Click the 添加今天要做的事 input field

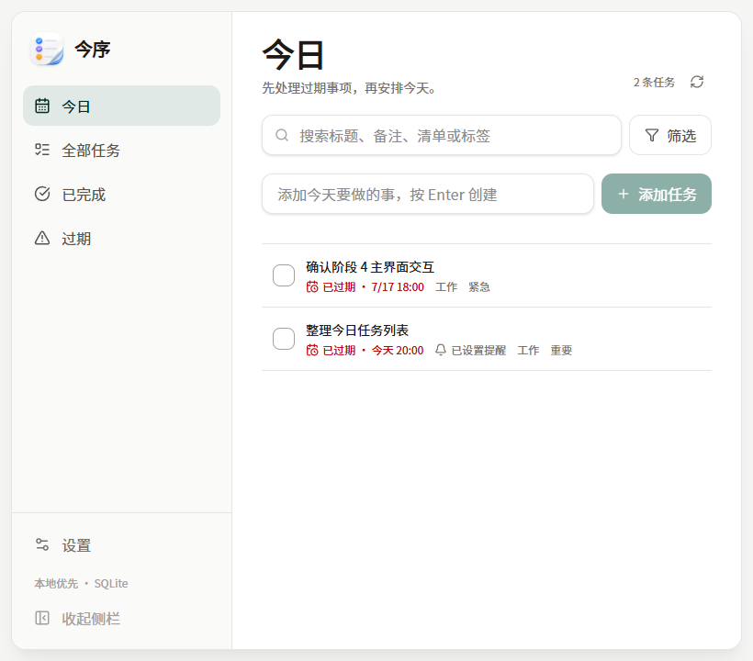pyautogui.click(x=427, y=194)
